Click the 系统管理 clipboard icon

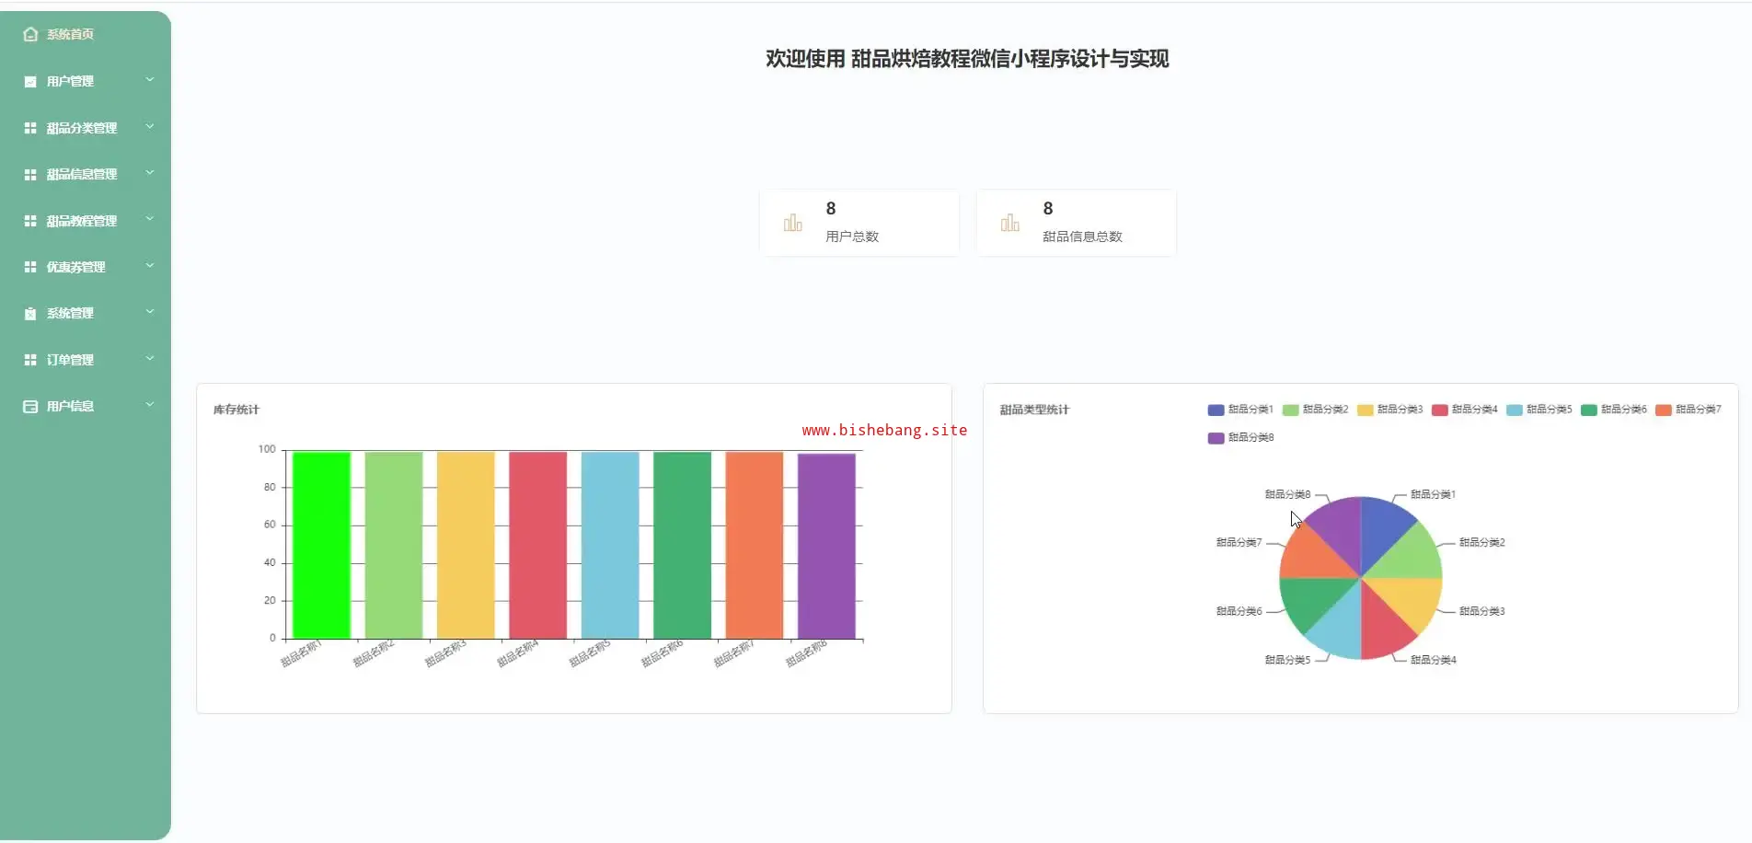click(30, 314)
